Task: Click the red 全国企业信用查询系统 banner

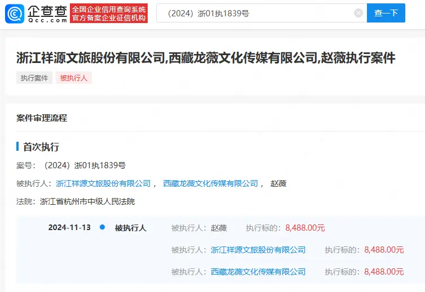Action: pyautogui.click(x=109, y=14)
